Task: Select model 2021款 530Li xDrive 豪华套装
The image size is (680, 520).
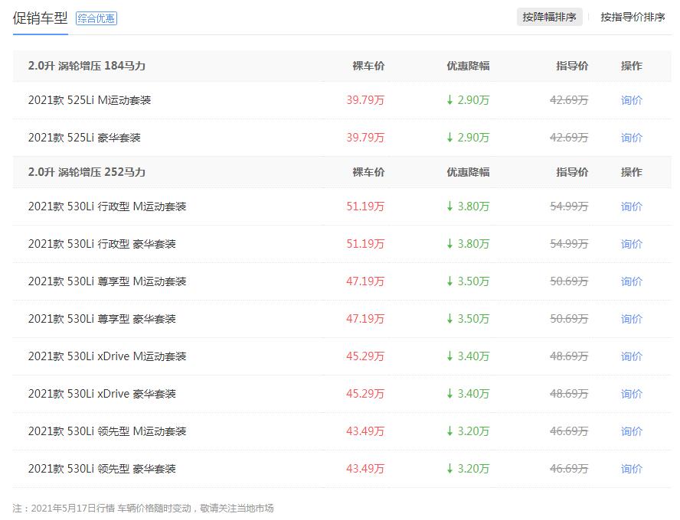Action: click(102, 394)
